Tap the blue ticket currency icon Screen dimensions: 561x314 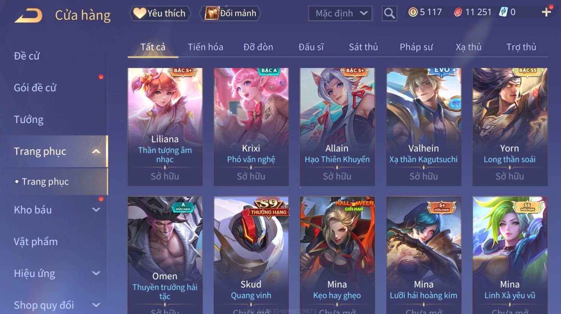pyautogui.click(x=503, y=12)
